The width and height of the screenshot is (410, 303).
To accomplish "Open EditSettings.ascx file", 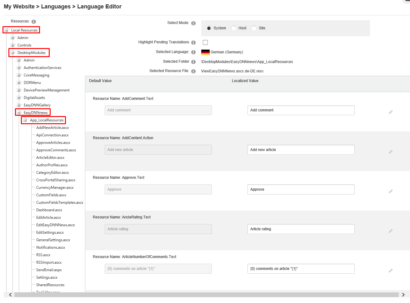I will 50,232.
